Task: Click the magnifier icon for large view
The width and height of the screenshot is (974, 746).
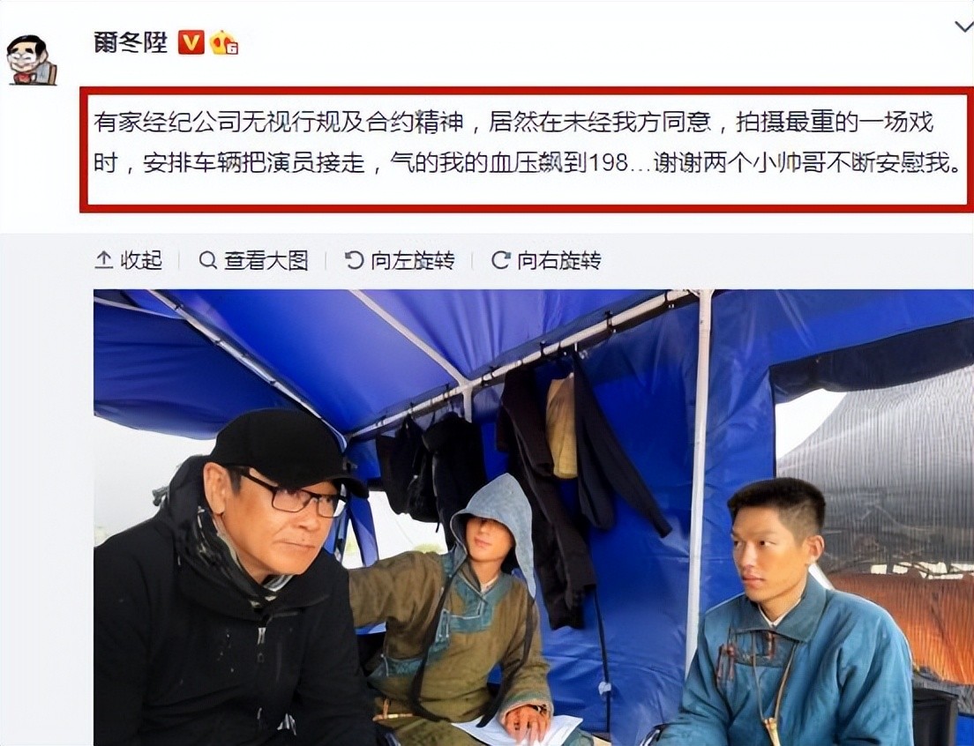Action: coord(207,260)
